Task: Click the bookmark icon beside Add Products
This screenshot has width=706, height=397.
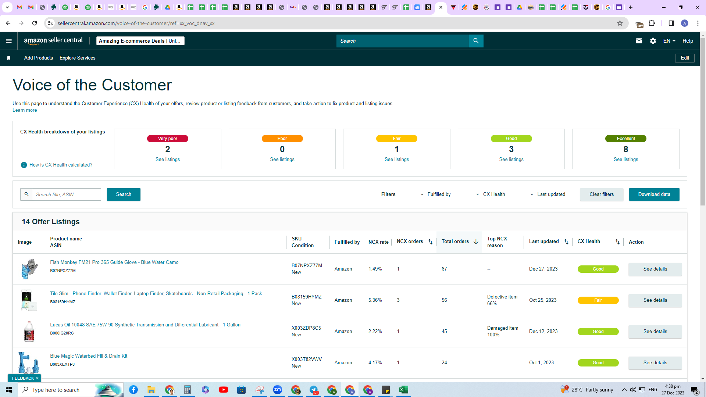Action: coord(9,58)
